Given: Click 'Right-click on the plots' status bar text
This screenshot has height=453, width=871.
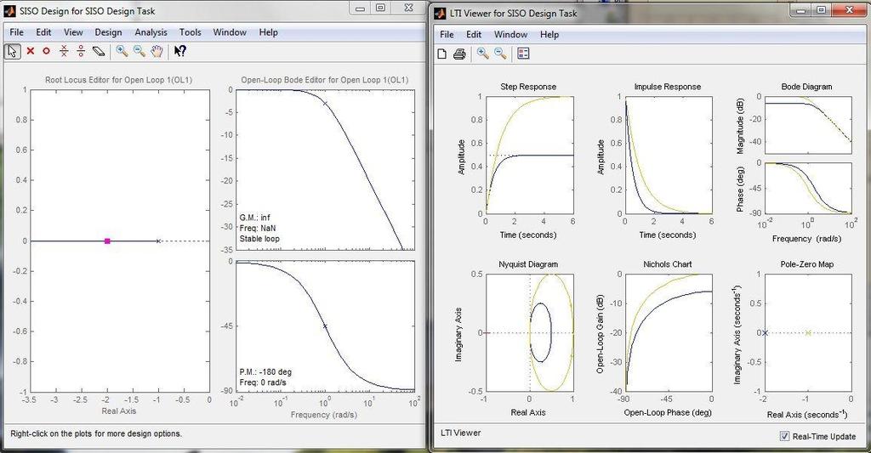Looking at the screenshot, I should [96, 433].
